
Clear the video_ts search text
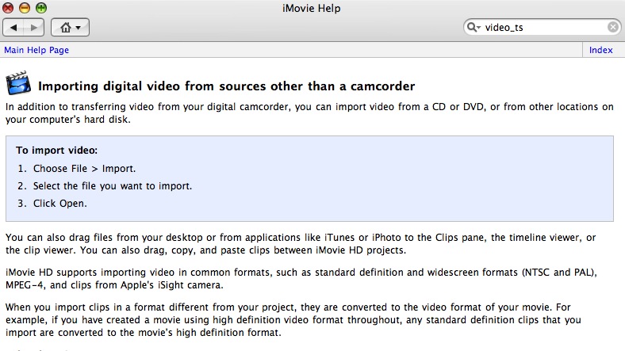point(613,27)
